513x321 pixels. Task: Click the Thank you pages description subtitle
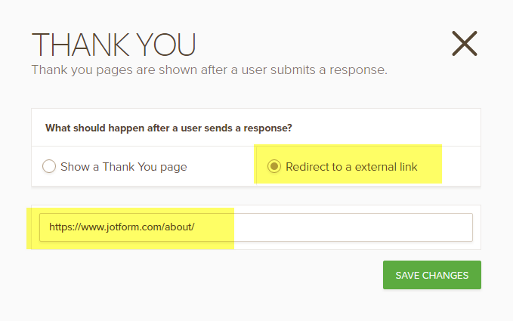pyautogui.click(x=209, y=70)
